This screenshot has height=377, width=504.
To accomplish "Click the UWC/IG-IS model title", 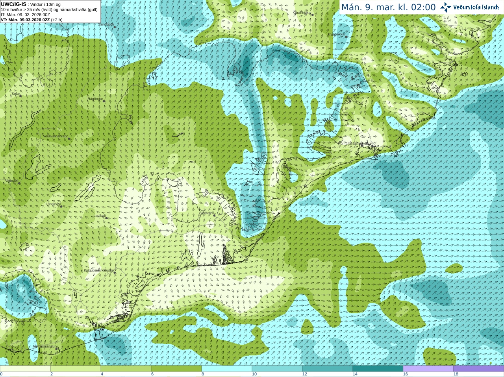I will pyautogui.click(x=13, y=4).
